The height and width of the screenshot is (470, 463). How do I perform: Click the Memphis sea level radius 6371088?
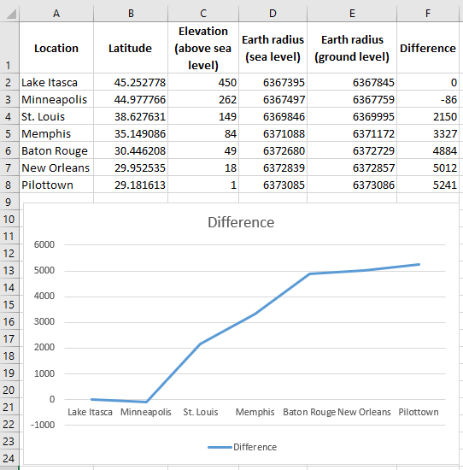(273, 133)
